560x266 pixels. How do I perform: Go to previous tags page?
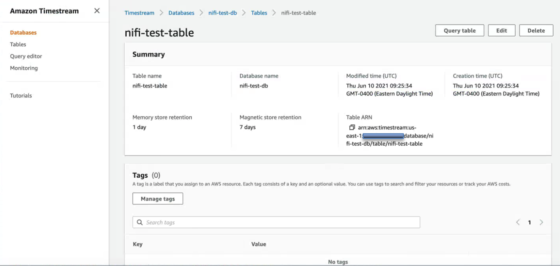coord(518,222)
